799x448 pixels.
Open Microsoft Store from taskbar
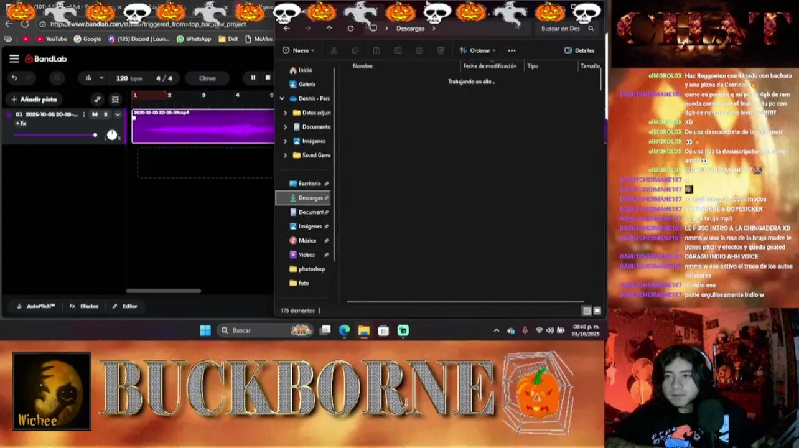pos(383,330)
